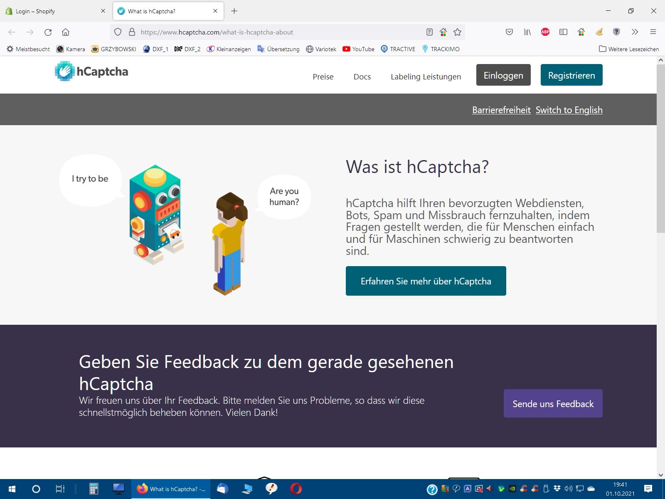Image resolution: width=665 pixels, height=499 pixels.
Task: Open the DXF_2 bookmark
Action: click(x=187, y=49)
